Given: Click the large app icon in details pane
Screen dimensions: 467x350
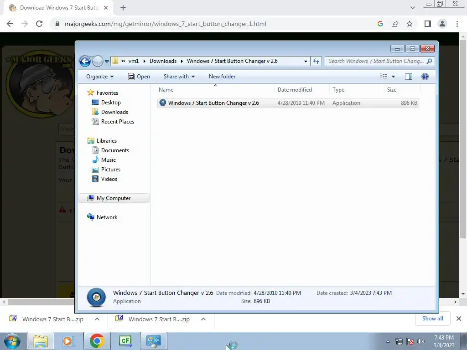Looking at the screenshot, I should pos(96,297).
